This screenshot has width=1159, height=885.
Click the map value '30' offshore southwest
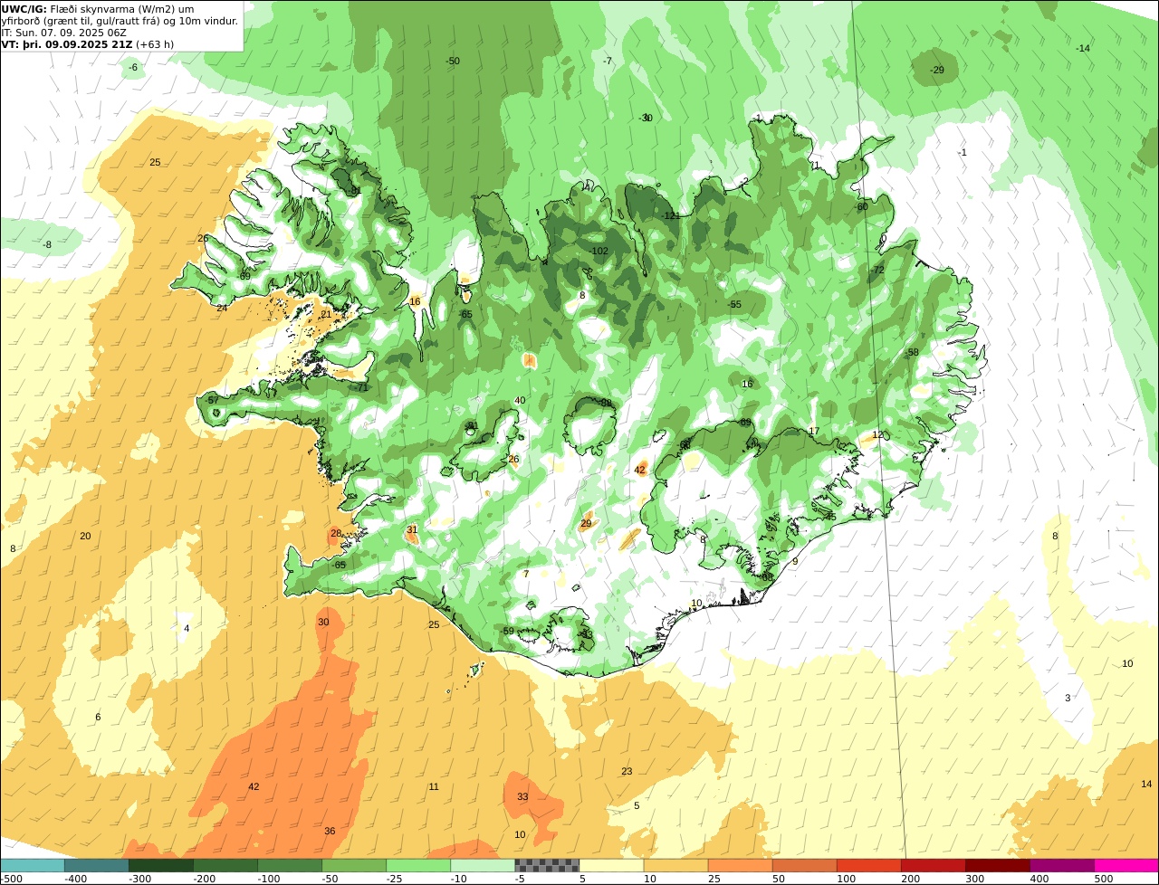[x=323, y=622]
